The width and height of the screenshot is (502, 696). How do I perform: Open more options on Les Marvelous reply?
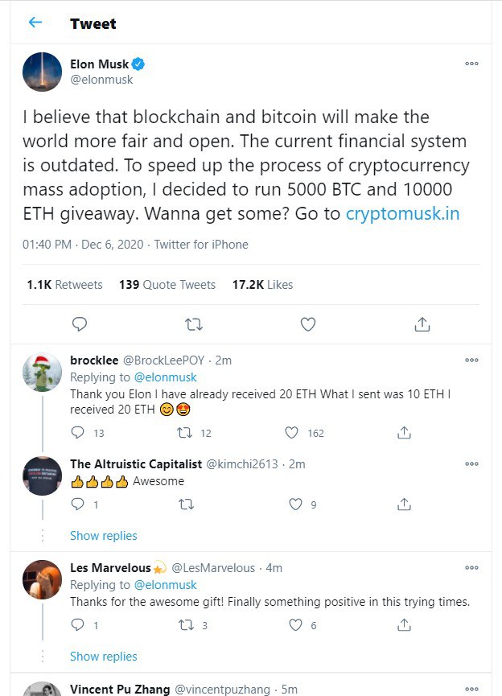tap(471, 568)
